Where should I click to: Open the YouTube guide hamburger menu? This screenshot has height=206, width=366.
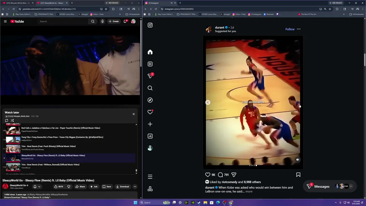click(5, 21)
